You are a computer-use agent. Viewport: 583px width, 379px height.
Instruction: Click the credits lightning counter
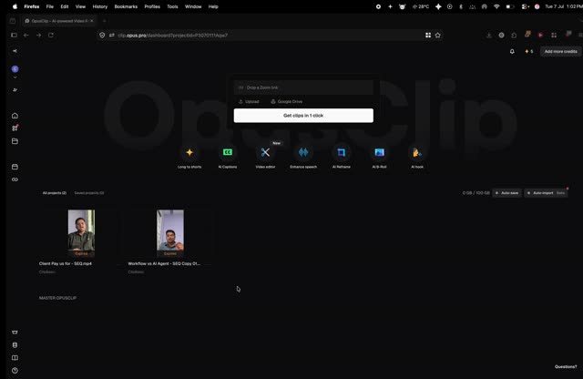coord(529,51)
